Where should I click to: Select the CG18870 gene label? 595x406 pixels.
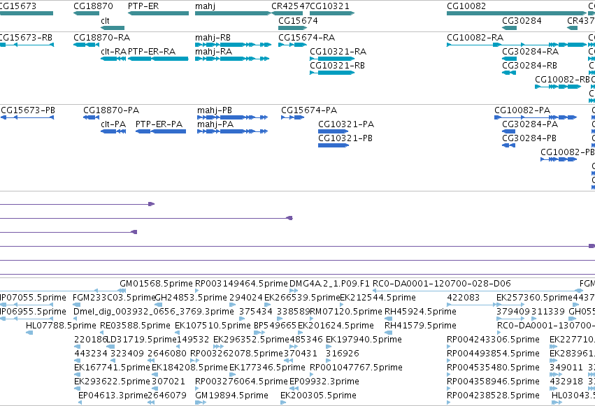tap(93, 6)
